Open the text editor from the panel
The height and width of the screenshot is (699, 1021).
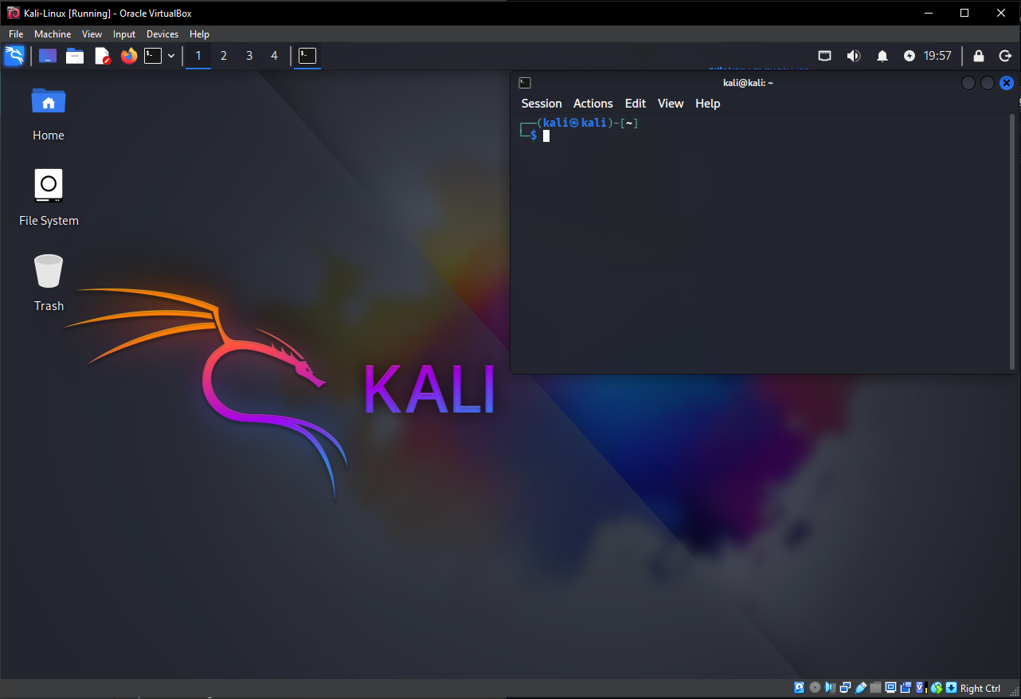pyautogui.click(x=102, y=56)
